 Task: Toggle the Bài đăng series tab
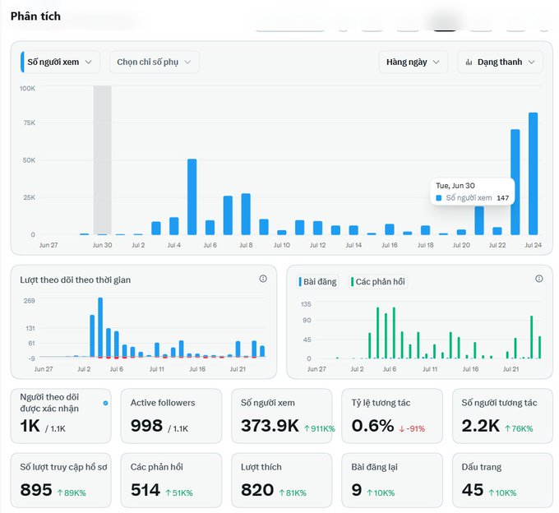(318, 282)
